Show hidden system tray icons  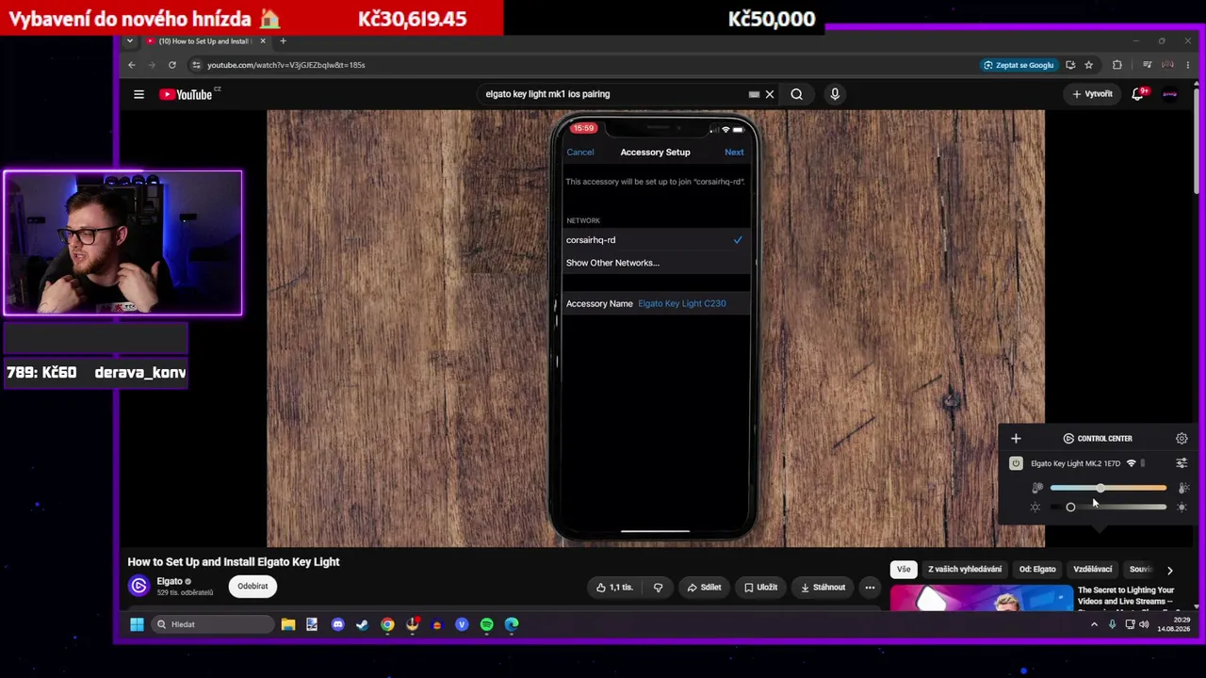1094,624
